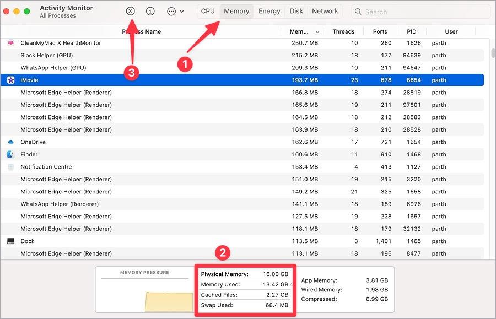Viewport: 496px width, 319px height.
Task: Open the process Info (i) icon
Action: [x=150, y=12]
